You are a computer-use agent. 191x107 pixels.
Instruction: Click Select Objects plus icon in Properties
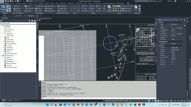[182, 20]
